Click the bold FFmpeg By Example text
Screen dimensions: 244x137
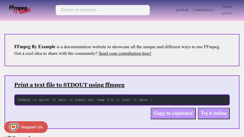[35, 47]
